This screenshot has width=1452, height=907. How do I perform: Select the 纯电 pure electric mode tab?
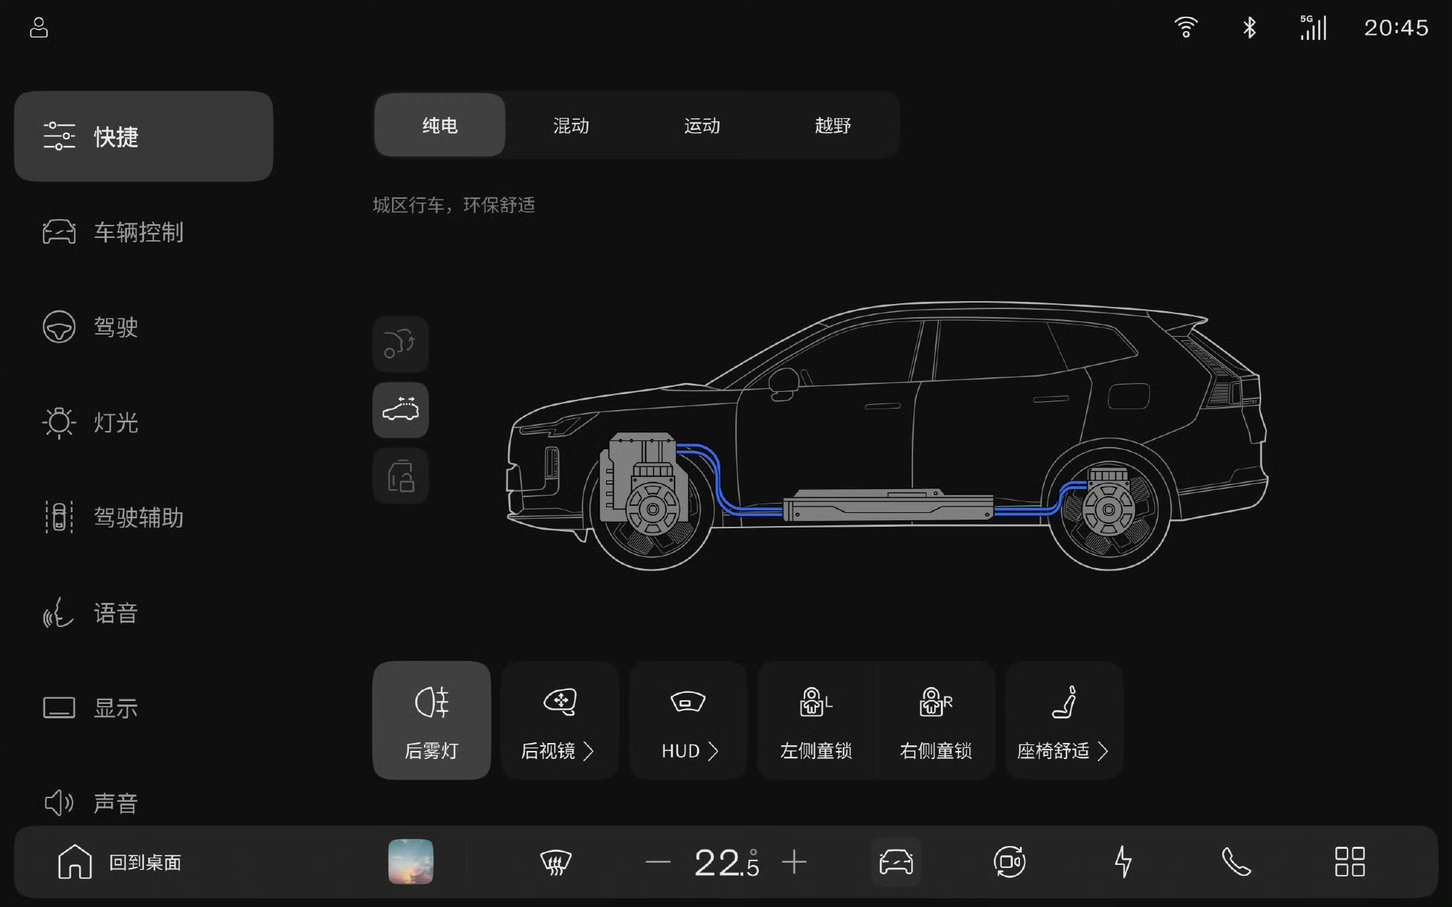440,125
